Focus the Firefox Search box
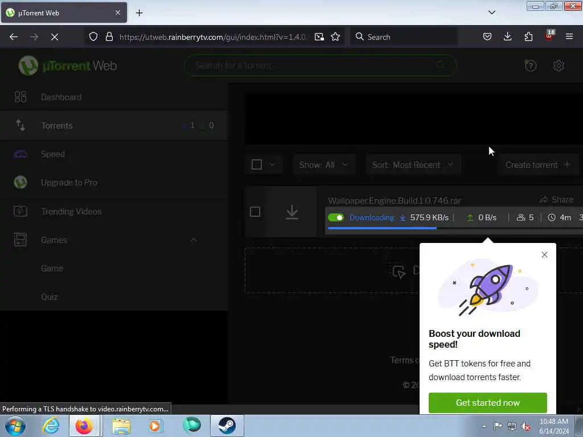 [x=404, y=37]
